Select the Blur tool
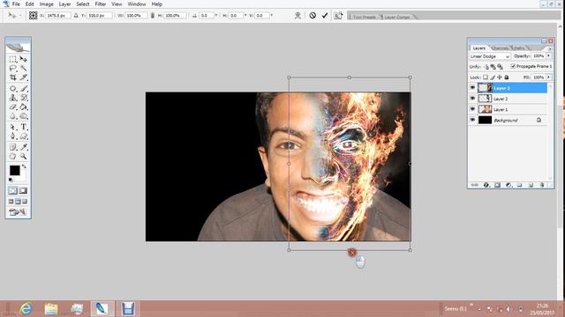 pyautogui.click(x=13, y=116)
